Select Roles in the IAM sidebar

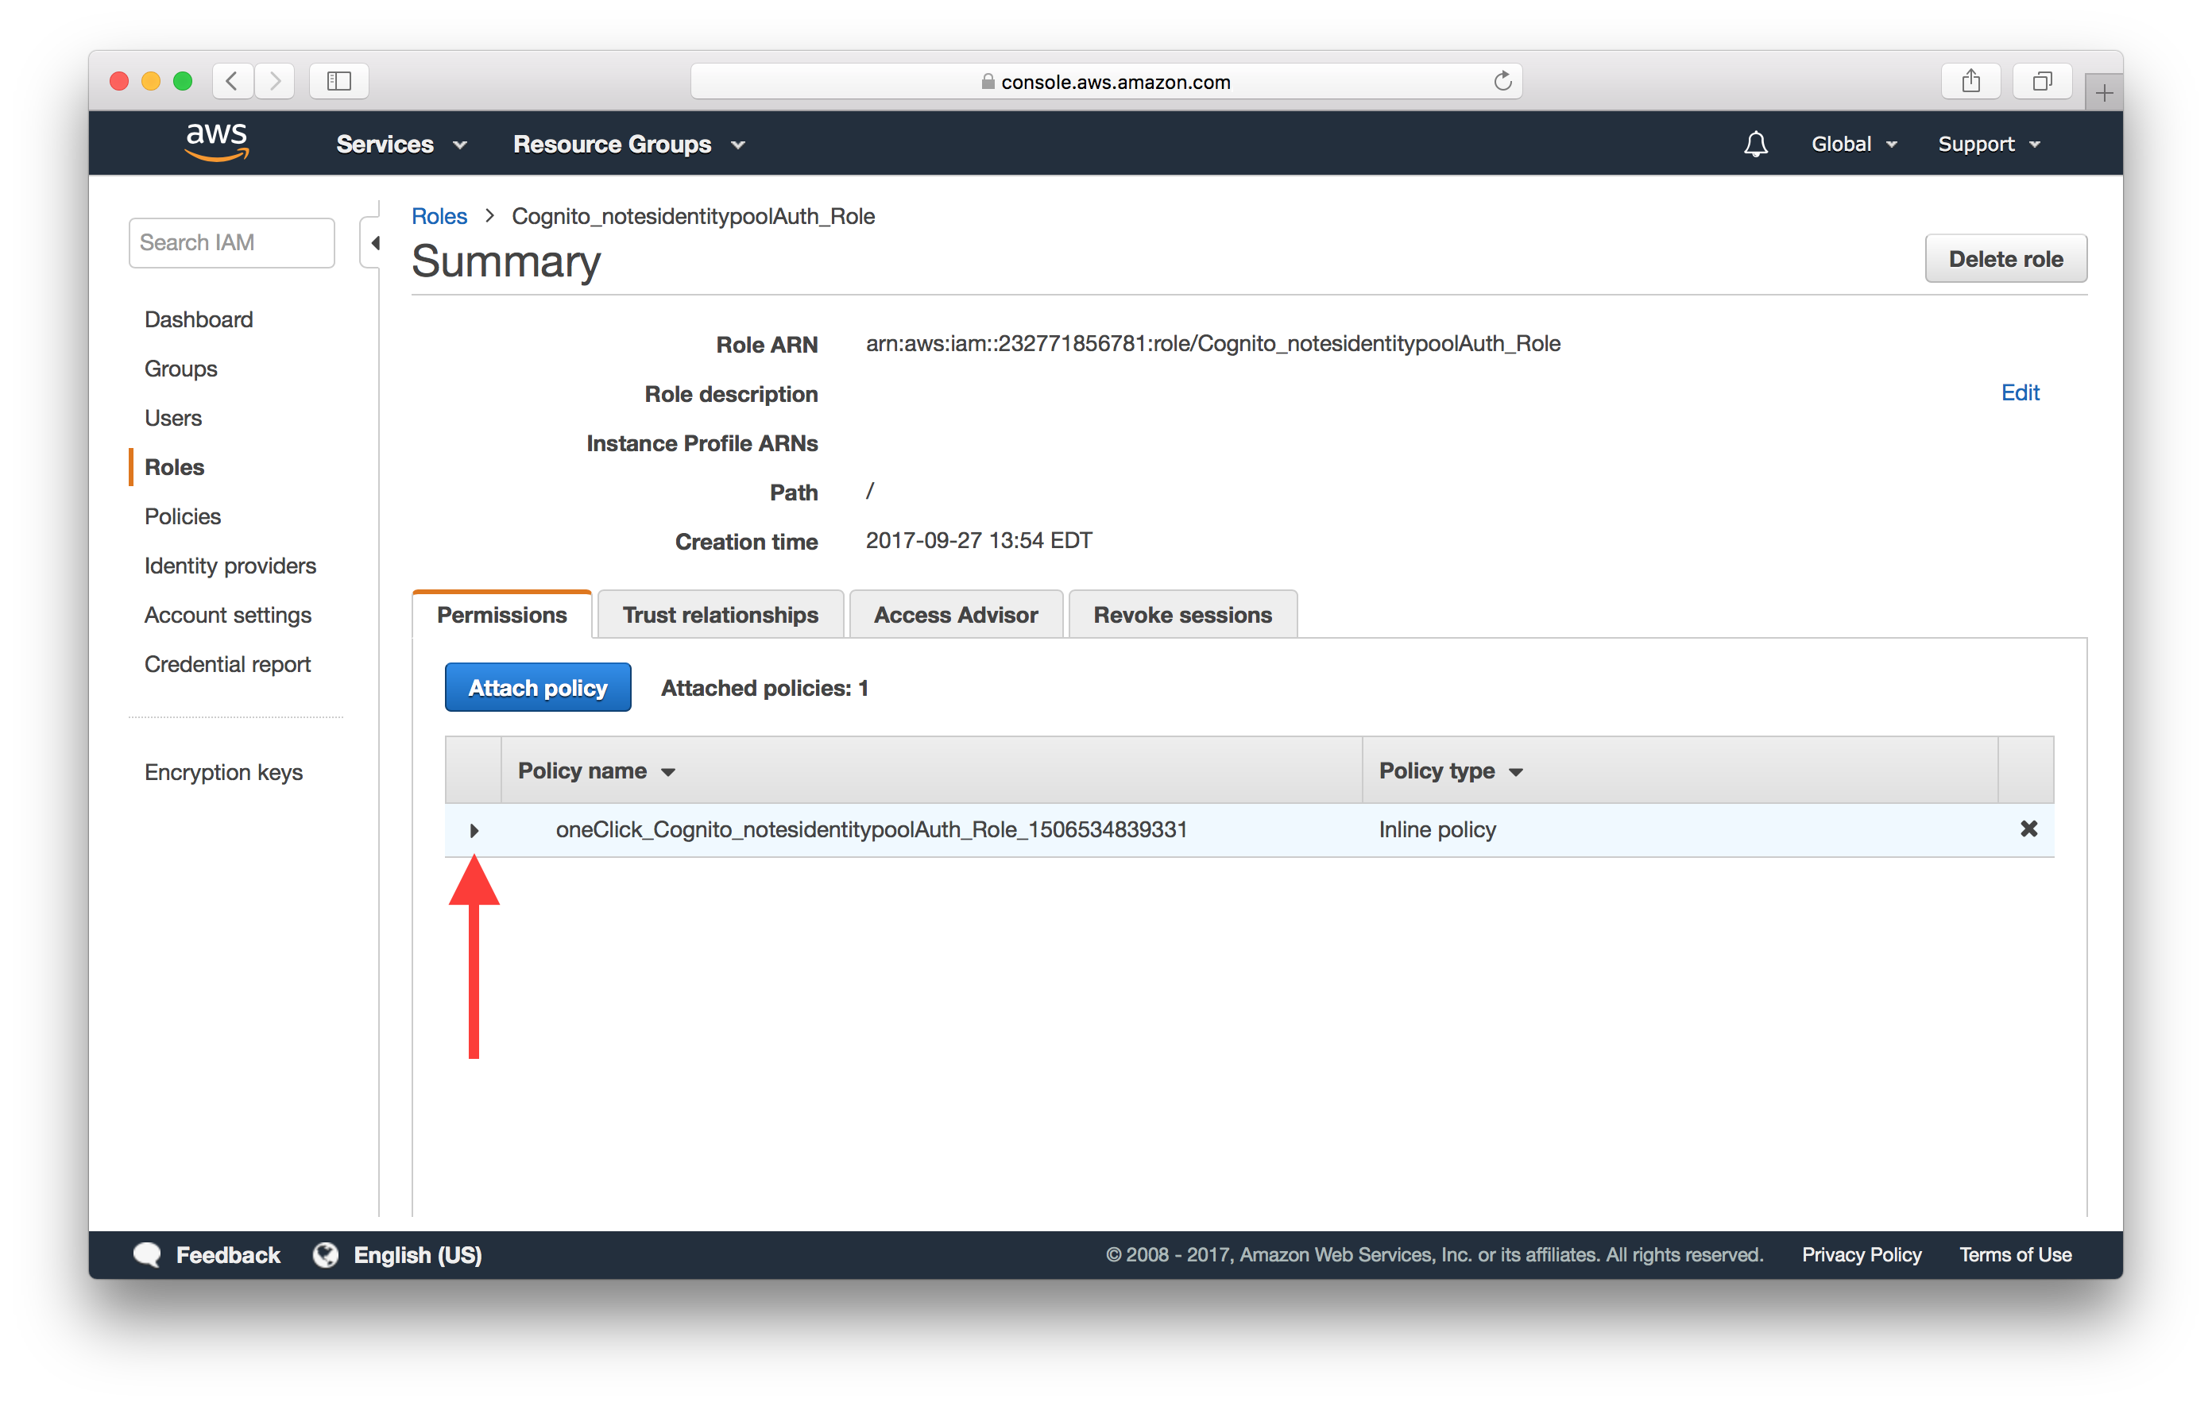click(174, 466)
